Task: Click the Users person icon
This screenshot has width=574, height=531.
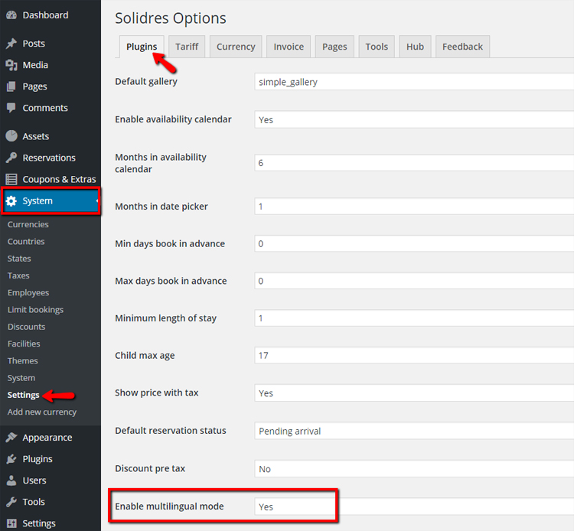Action: coord(11,481)
